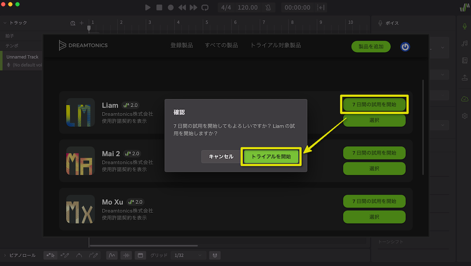Click the 4/4 time signature field
The width and height of the screenshot is (471, 266).
tap(226, 8)
